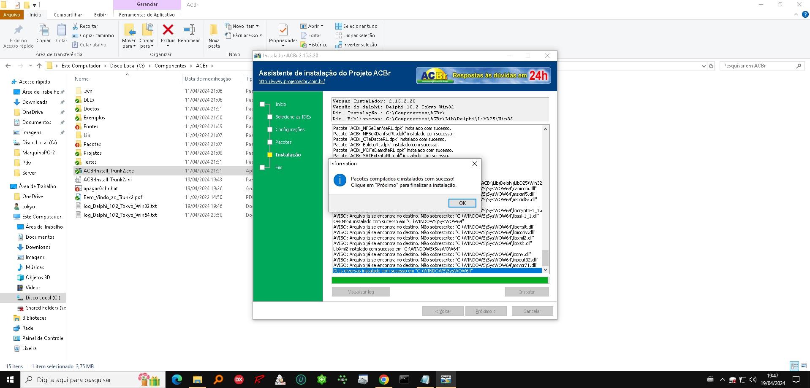Select Bem_Vindo_ao_Trunk2.pdf file
The width and height of the screenshot is (810, 388).
pos(113,197)
